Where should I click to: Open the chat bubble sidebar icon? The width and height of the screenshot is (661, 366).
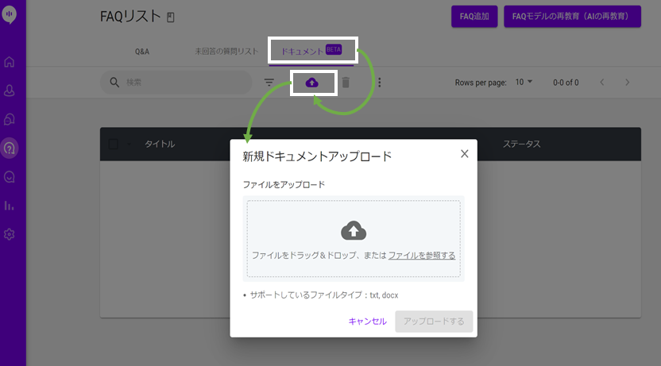coord(10,177)
